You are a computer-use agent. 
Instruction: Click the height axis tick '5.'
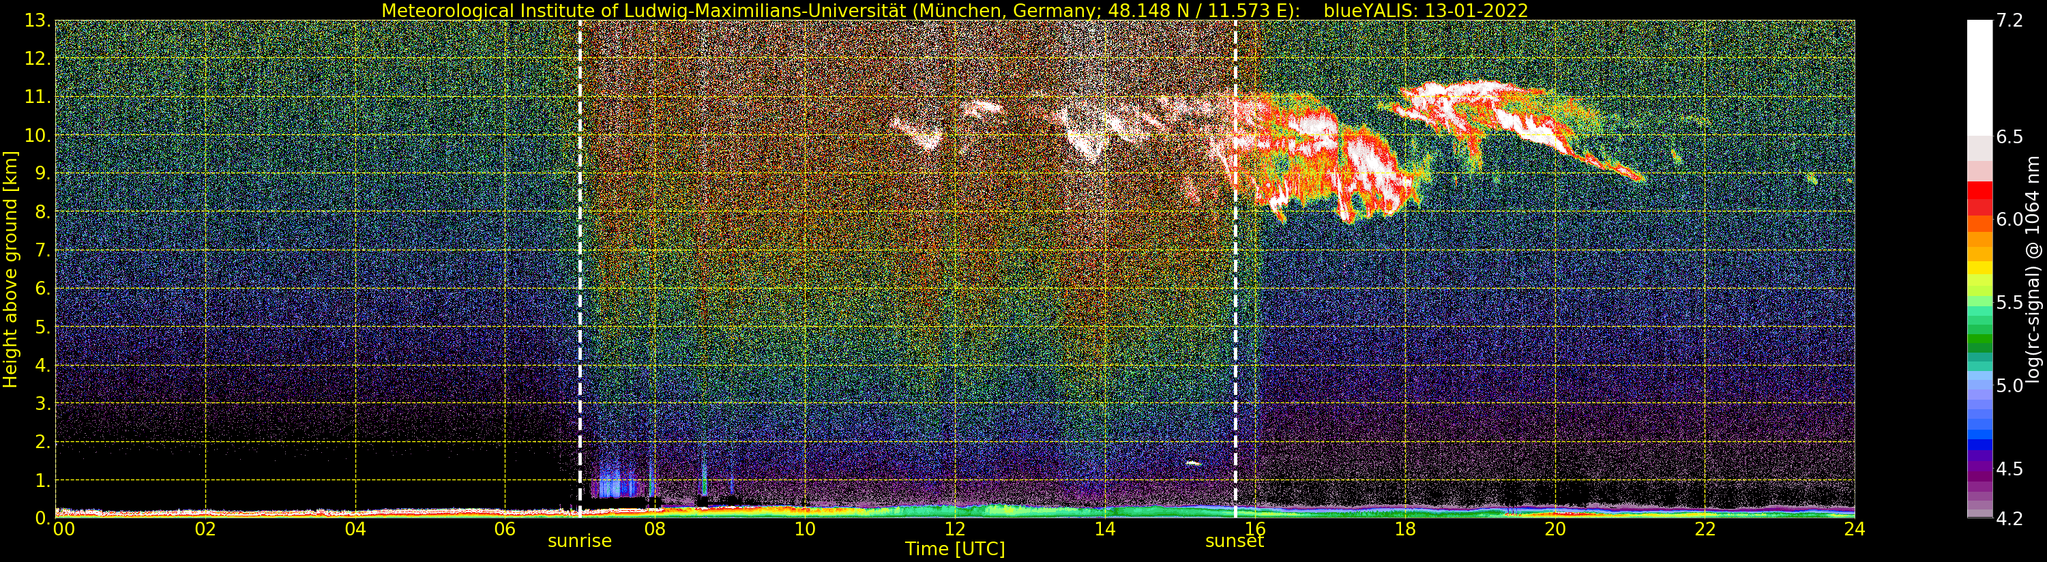(x=43, y=327)
